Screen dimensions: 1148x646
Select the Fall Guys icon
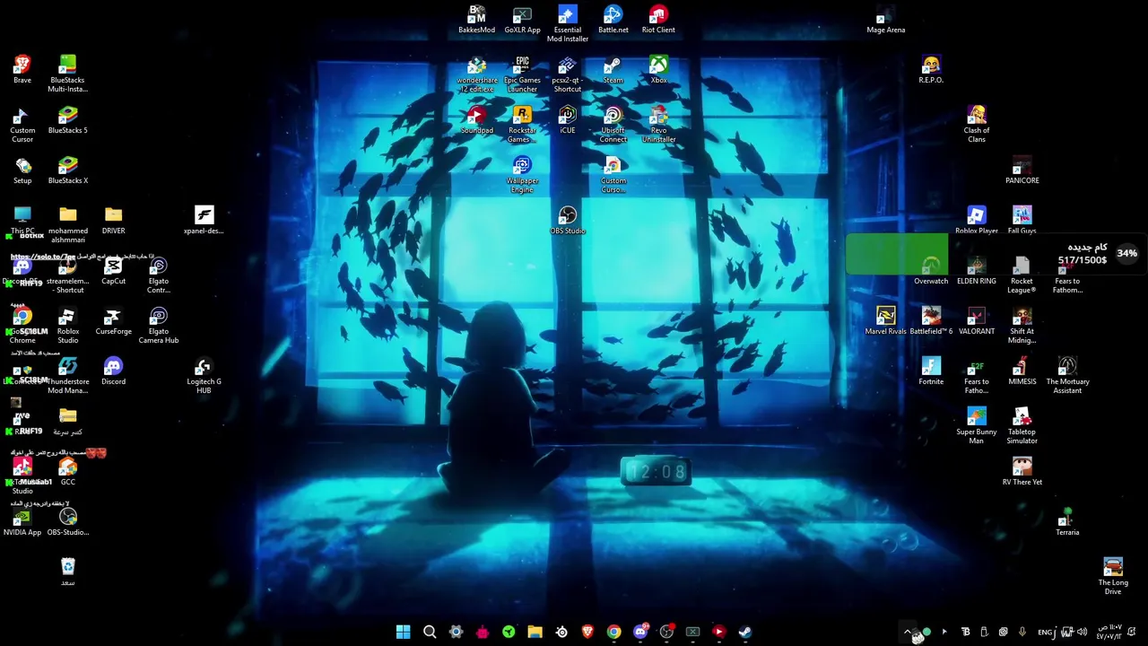point(1022,221)
